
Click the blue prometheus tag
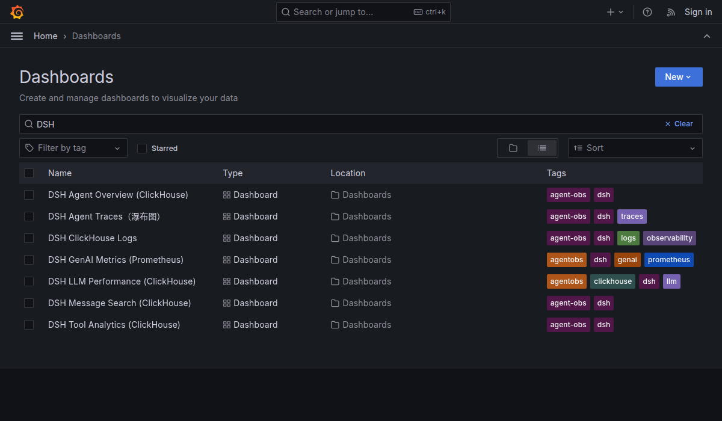tap(669, 260)
